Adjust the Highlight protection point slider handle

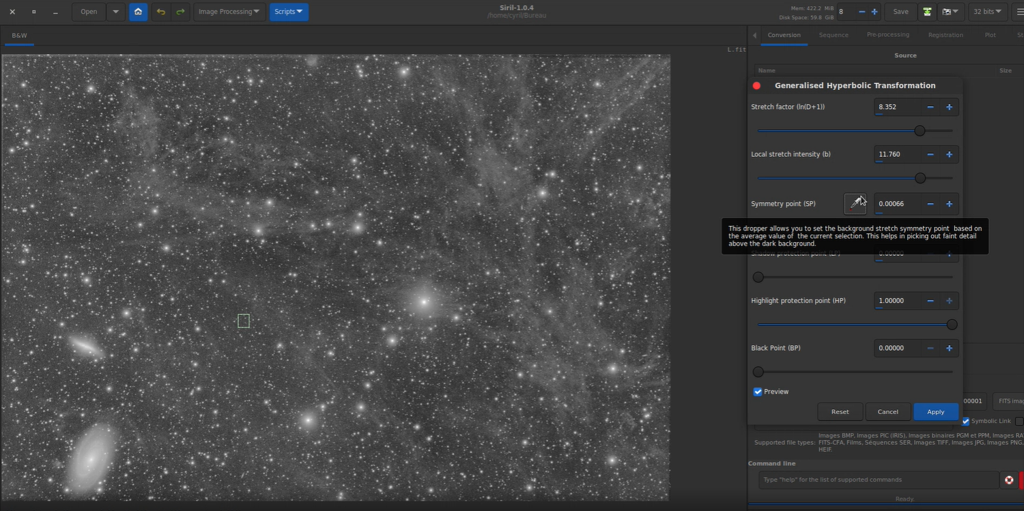pyautogui.click(x=952, y=325)
